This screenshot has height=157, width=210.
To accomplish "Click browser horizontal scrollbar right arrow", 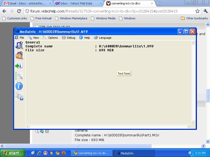I will (203, 146).
